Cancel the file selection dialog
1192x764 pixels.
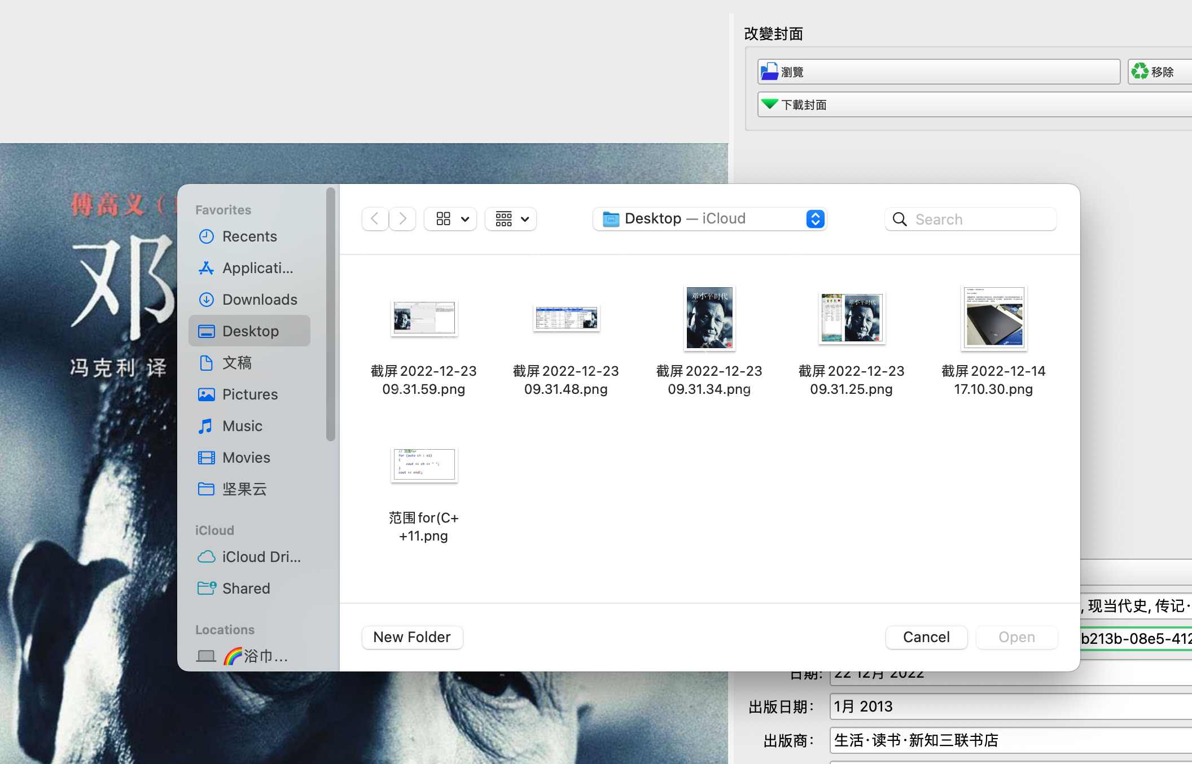point(926,637)
